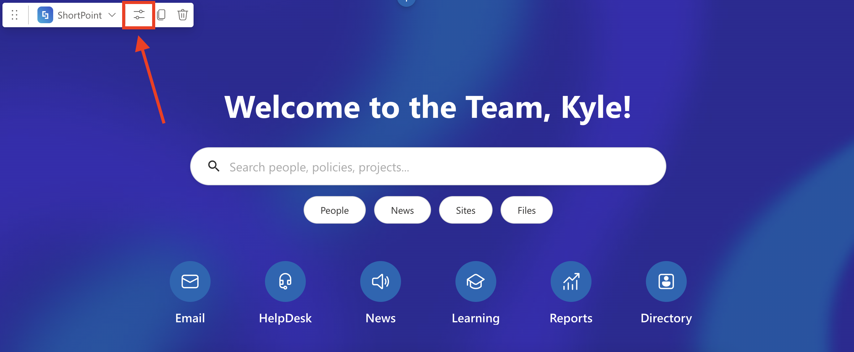Image resolution: width=854 pixels, height=352 pixels.
Task: Open the Email envelope icon
Action: click(x=190, y=281)
